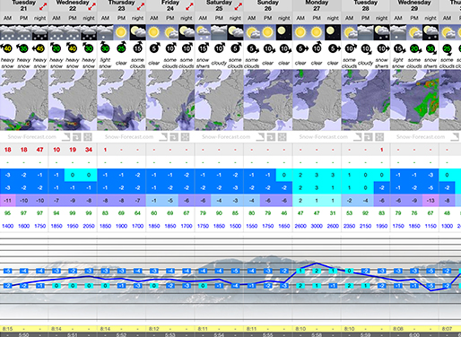This screenshot has width=461, height=337.
Task: Select the night column under Thursday 23
Action: click(x=137, y=18)
